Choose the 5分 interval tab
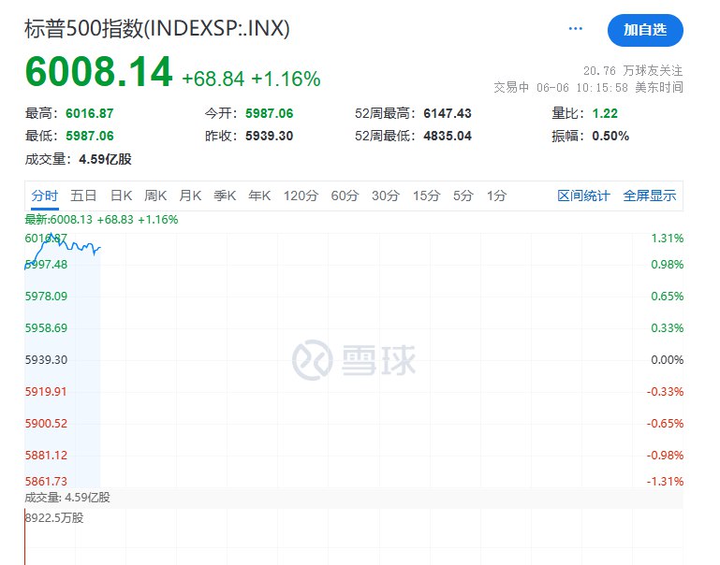Screen dimensions: 720x565 (x=463, y=196)
